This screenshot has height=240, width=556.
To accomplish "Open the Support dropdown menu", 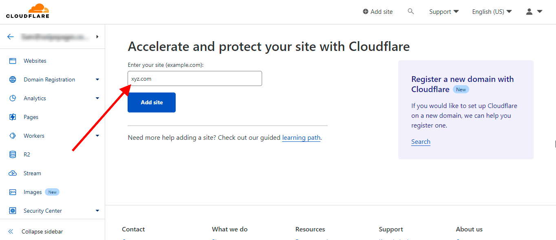I will tap(443, 12).
